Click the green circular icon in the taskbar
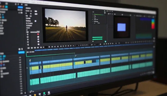This screenshot has height=96, width=167. pos(44,93)
